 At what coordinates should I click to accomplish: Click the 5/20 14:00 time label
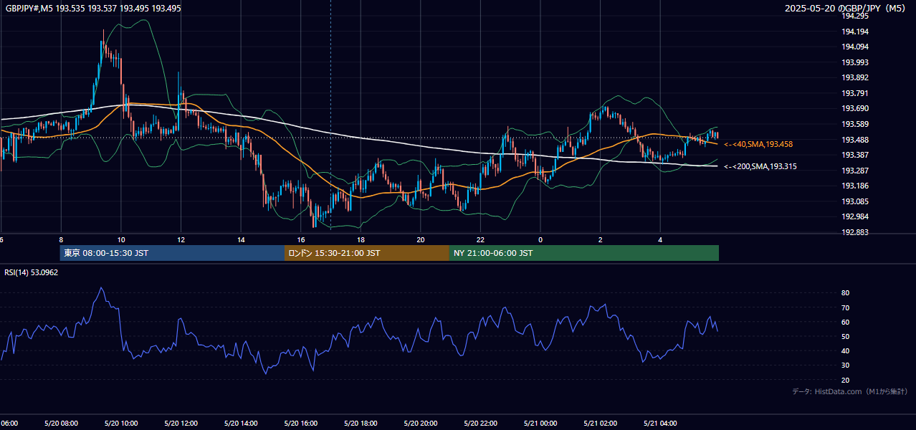point(241,423)
